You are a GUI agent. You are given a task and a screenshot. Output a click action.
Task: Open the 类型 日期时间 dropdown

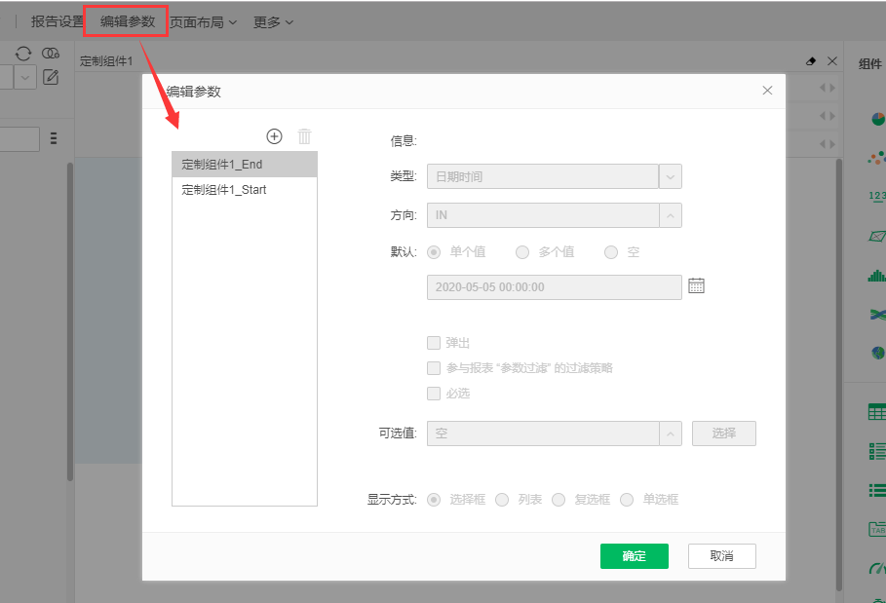pos(671,176)
